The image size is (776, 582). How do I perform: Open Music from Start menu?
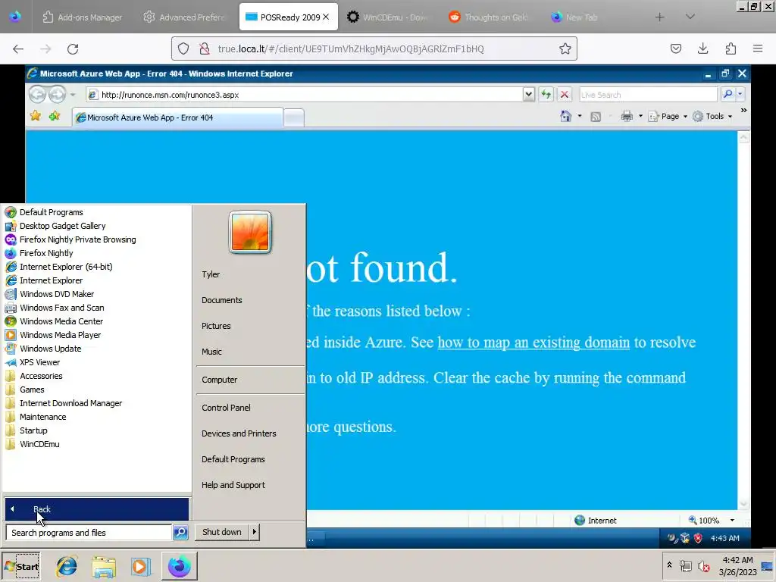(x=211, y=352)
